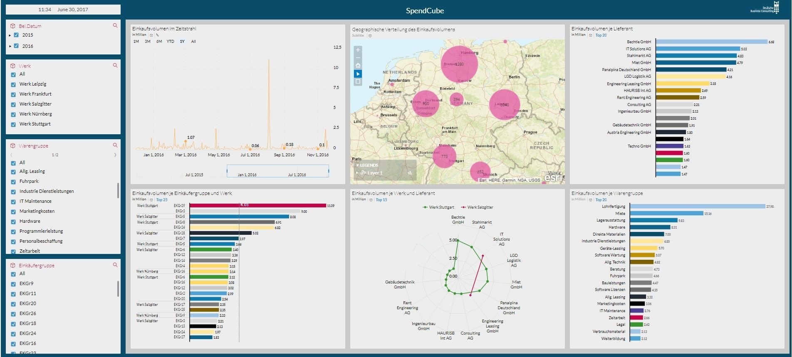Viewport: 792px width, 357px height.
Task: Uncheck EKGr9 in Einkäufergruppe
Action: (13, 284)
